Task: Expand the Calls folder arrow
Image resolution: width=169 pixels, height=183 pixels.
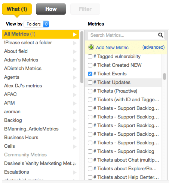Action: [x=75, y=147]
